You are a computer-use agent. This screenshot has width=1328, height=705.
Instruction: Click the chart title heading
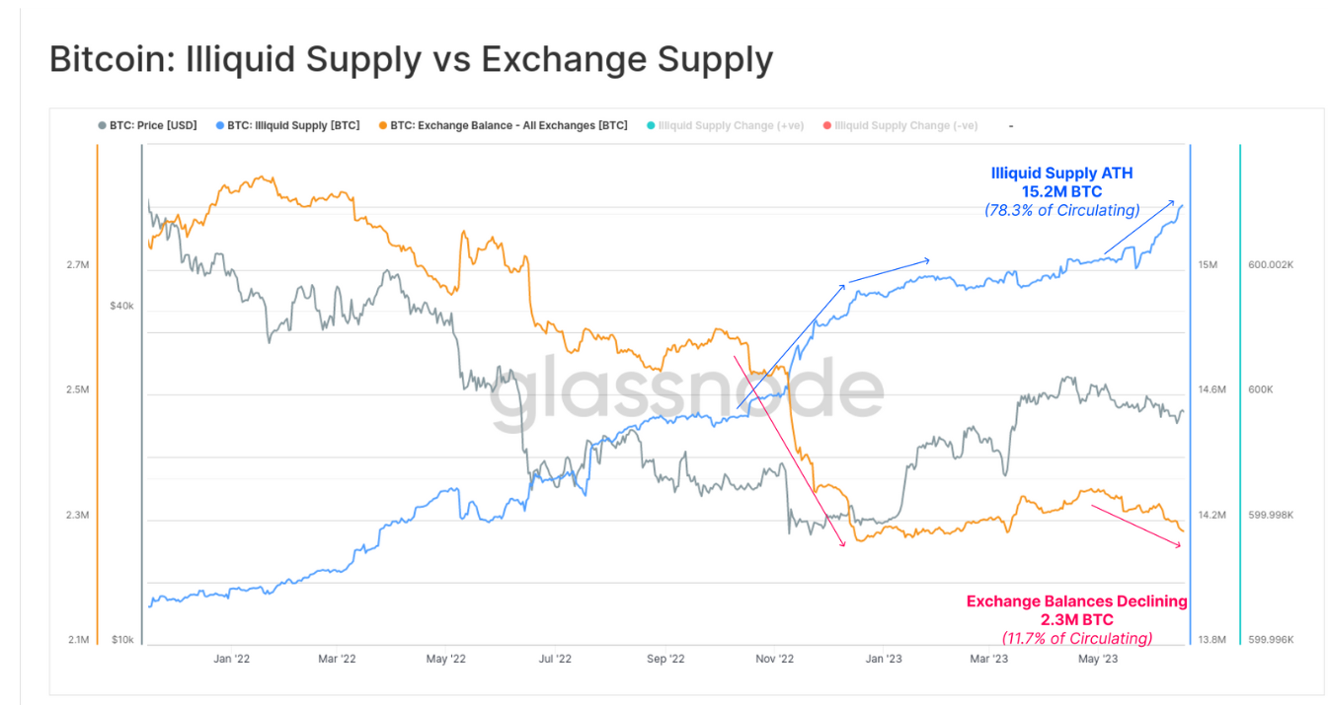click(x=411, y=60)
